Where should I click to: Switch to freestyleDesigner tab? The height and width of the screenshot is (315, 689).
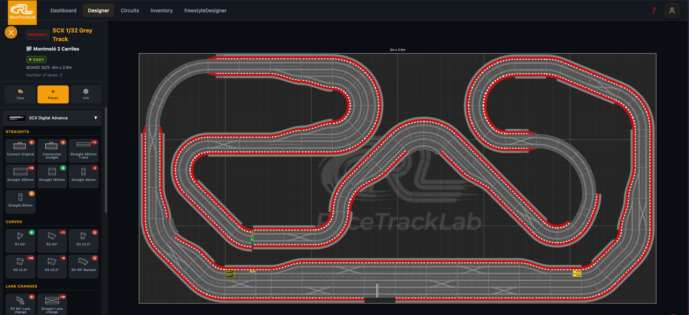coord(205,10)
